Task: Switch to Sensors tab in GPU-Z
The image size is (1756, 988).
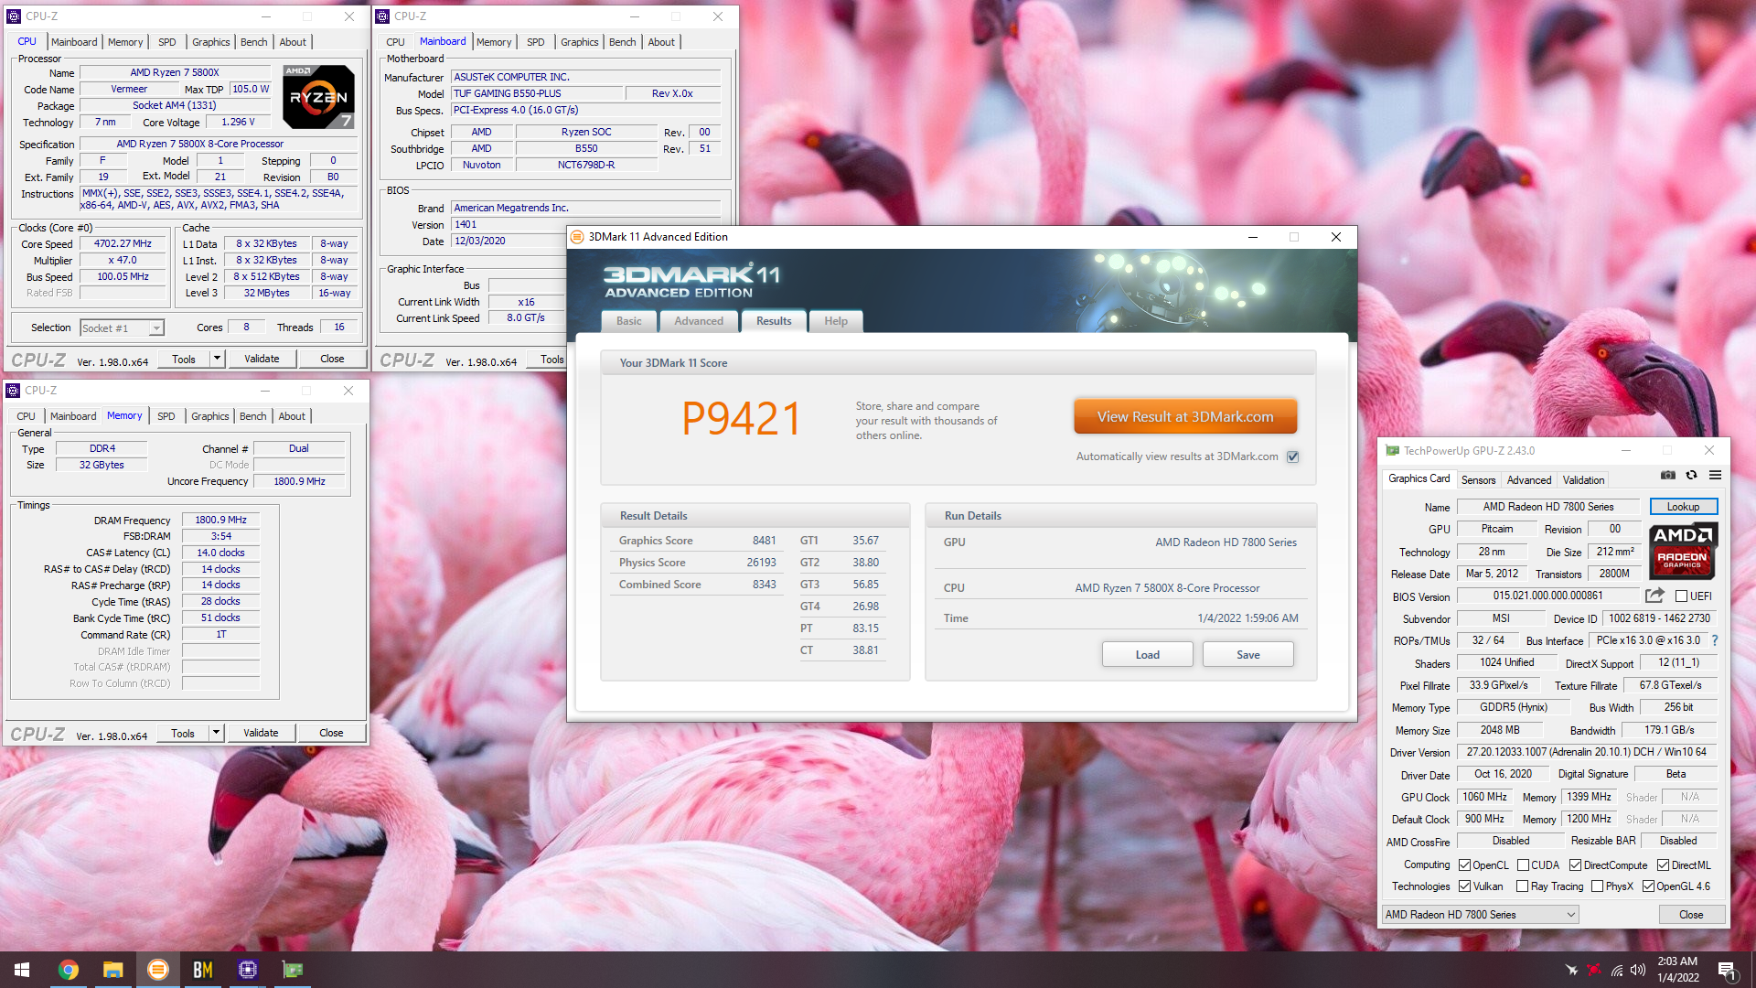Action: 1478,480
